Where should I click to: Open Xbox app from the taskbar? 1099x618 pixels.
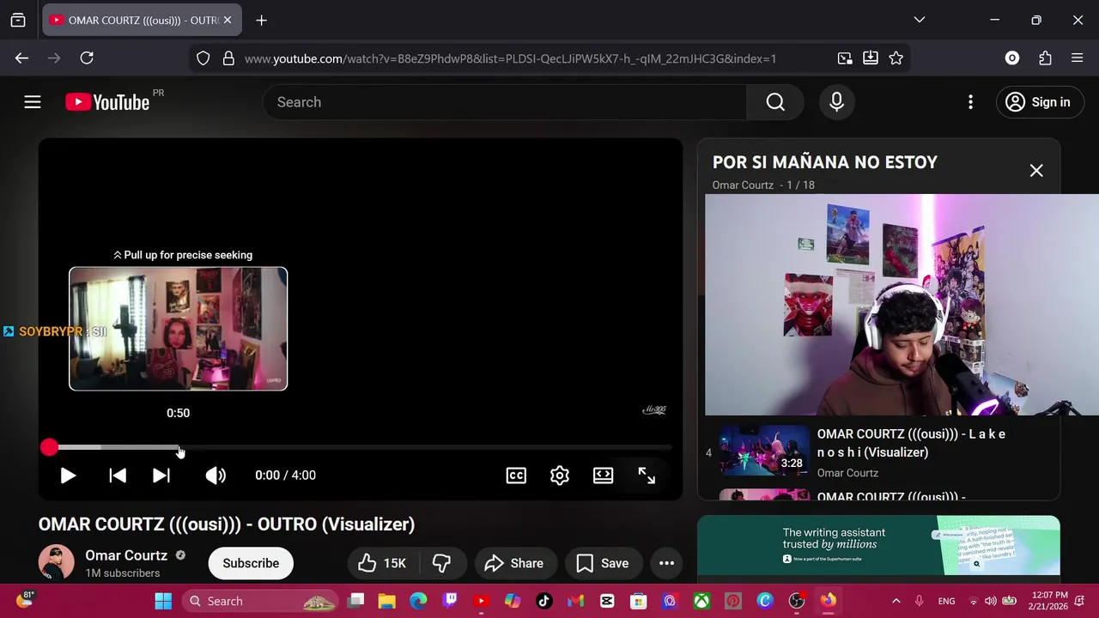pos(702,601)
